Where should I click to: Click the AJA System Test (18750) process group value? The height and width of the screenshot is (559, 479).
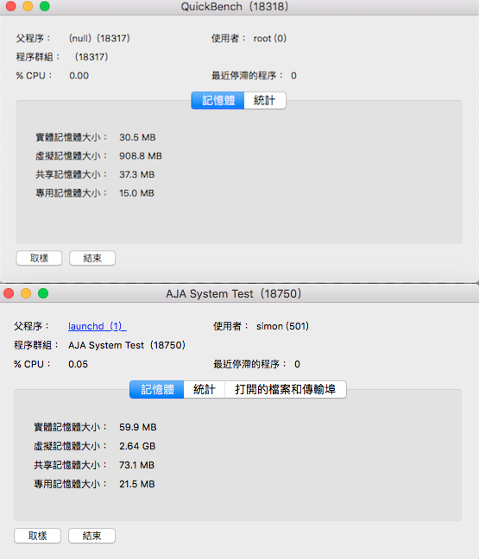(x=127, y=345)
